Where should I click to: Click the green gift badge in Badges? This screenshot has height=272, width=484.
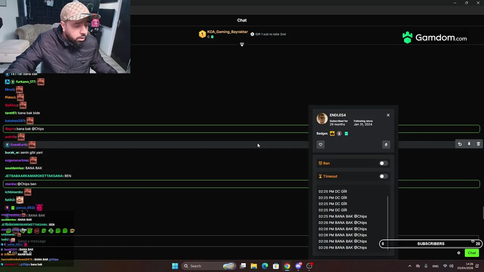coord(346,133)
